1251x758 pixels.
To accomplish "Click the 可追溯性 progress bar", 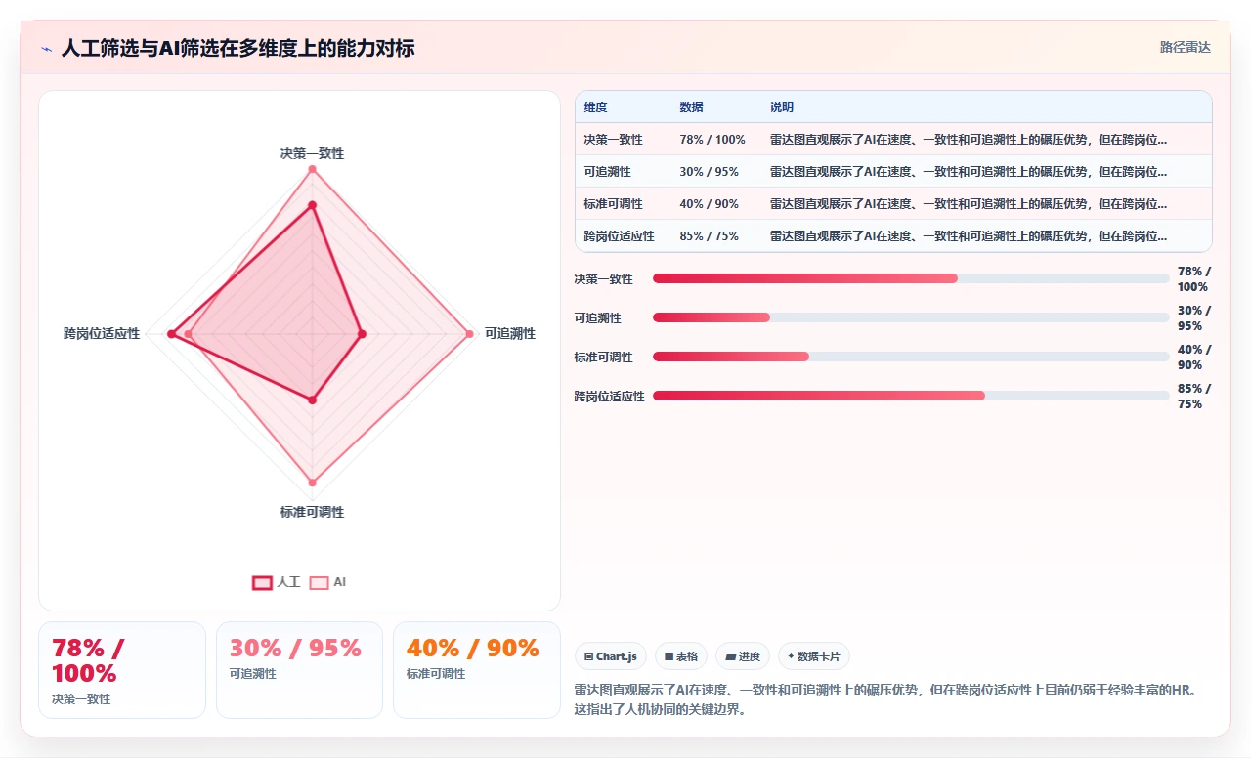I will point(911,317).
